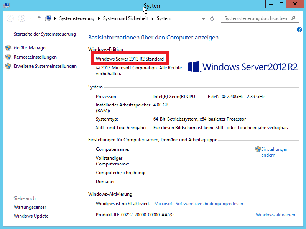Image resolution: width=306 pixels, height=229 pixels.
Task: Click the refresh icon in address bar
Action: click(x=212, y=18)
